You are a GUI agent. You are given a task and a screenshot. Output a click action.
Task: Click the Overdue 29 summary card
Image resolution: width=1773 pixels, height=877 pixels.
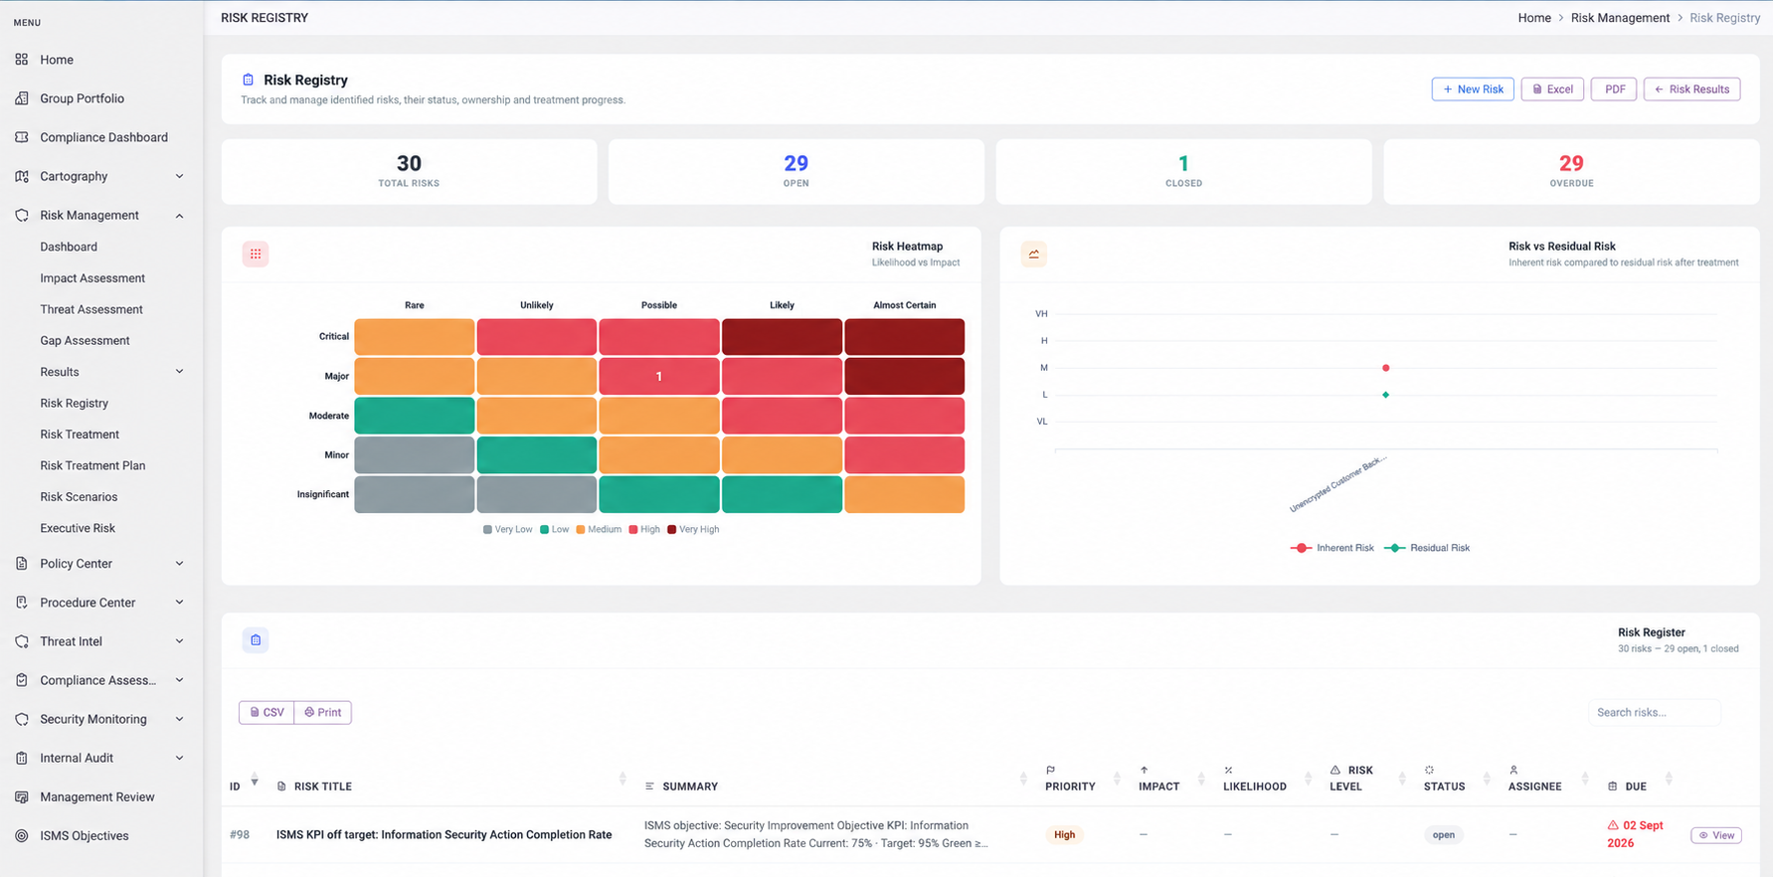click(x=1571, y=171)
